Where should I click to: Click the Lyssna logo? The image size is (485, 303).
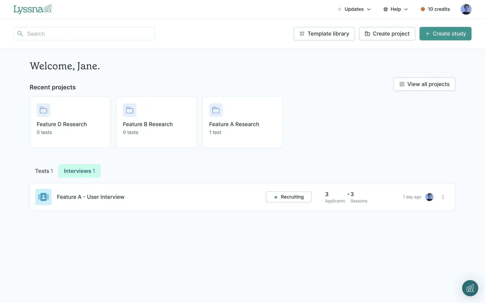(x=32, y=9)
